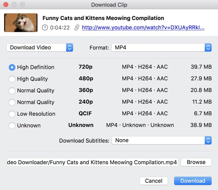
Task: Click the output file path field
Action: (x=92, y=162)
